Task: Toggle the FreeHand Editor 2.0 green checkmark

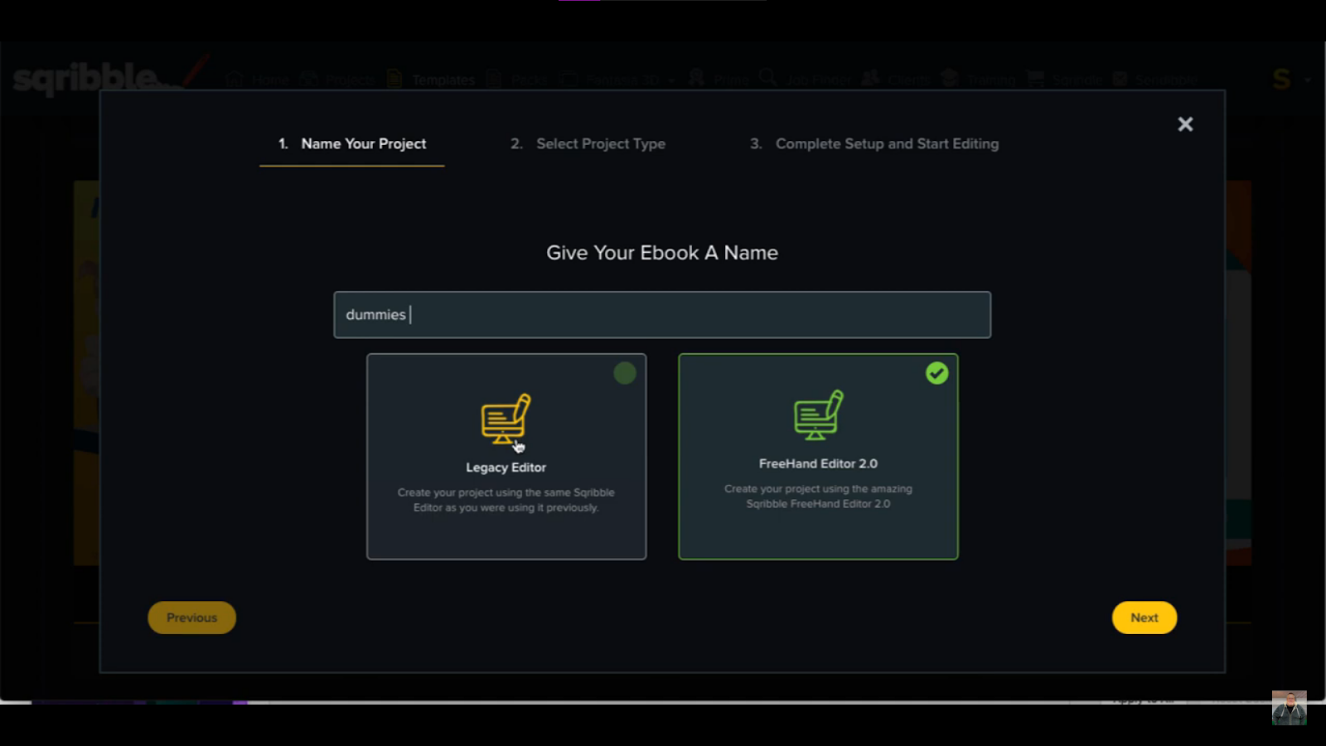Action: pos(936,373)
